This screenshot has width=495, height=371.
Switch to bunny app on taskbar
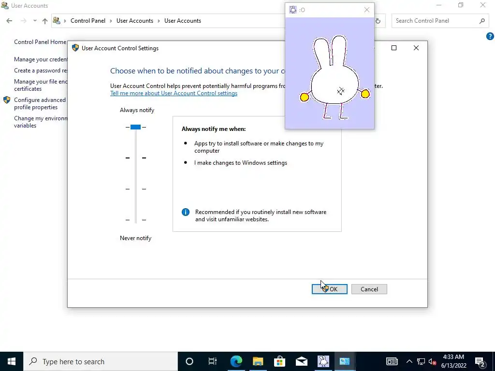(x=323, y=361)
